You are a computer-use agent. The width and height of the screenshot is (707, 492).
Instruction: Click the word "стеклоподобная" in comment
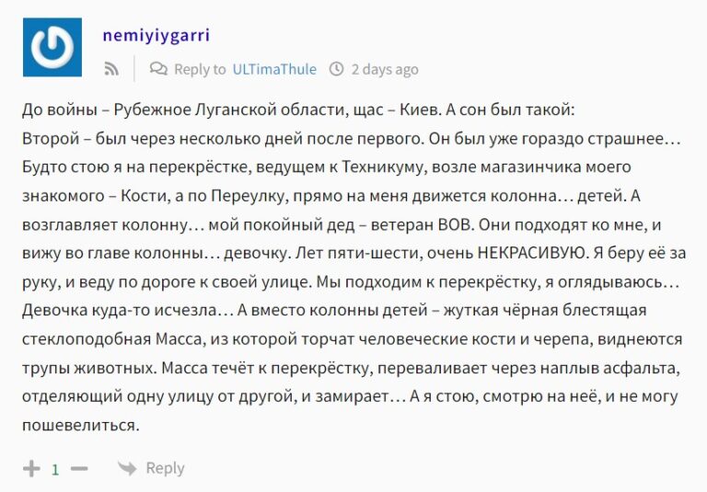tap(87, 339)
